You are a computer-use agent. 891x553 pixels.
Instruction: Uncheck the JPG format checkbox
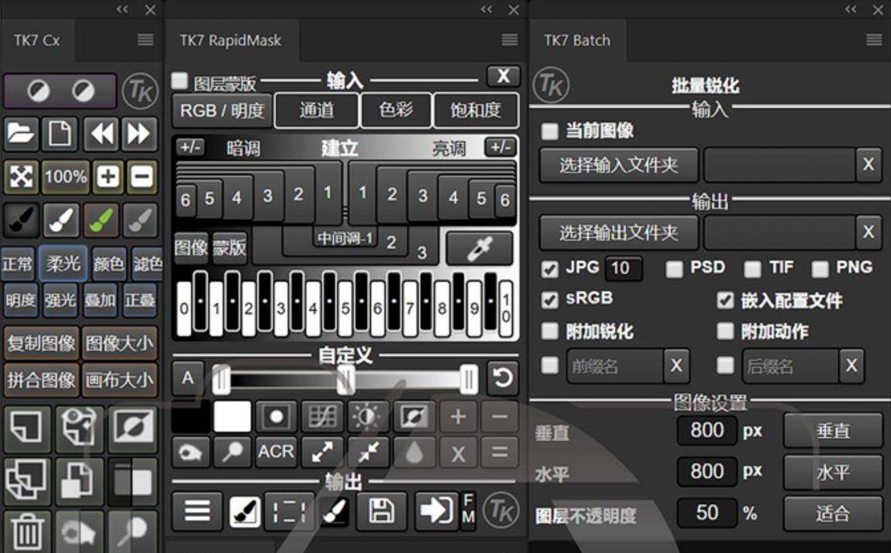[550, 269]
